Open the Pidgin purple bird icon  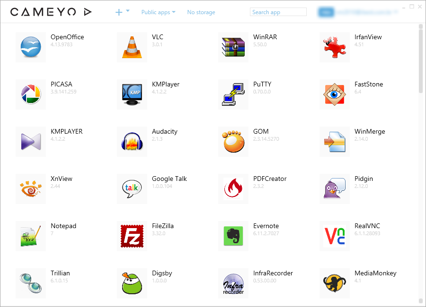[335, 189]
